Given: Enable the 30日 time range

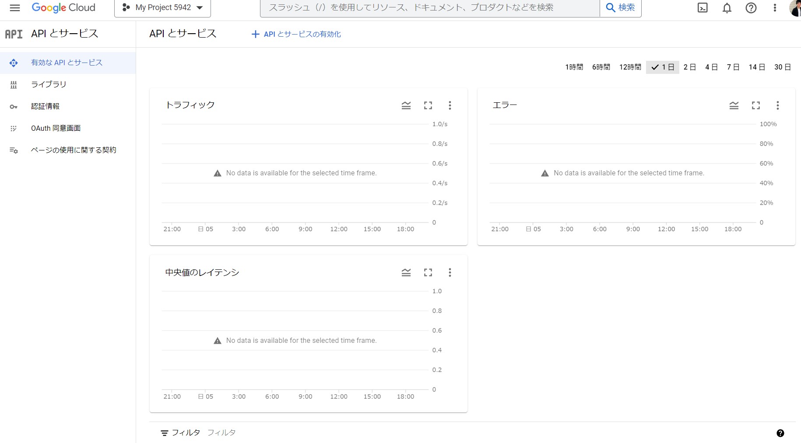Looking at the screenshot, I should (x=783, y=67).
